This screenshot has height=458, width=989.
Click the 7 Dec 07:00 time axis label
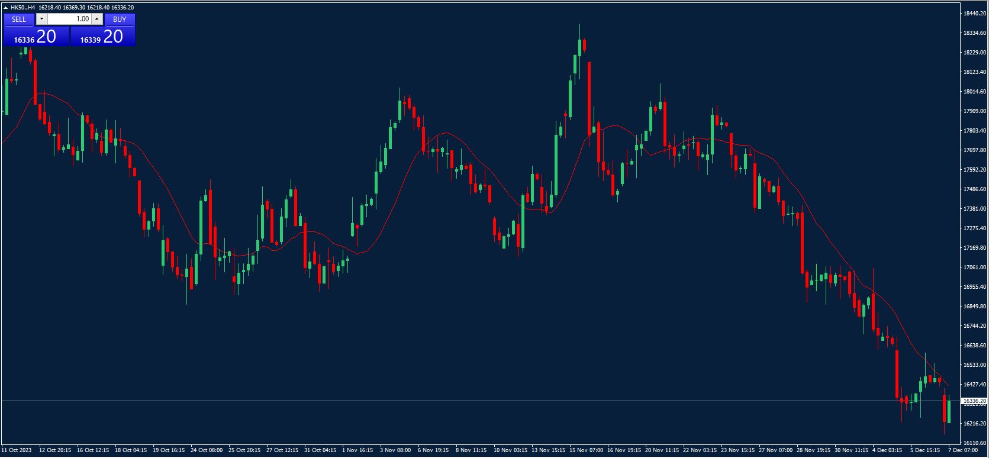962,450
